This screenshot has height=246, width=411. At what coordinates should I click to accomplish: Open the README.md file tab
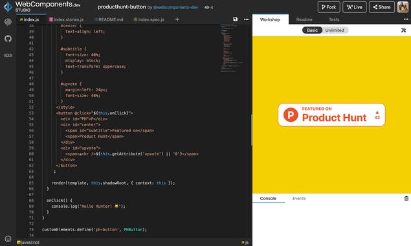(x=109, y=19)
